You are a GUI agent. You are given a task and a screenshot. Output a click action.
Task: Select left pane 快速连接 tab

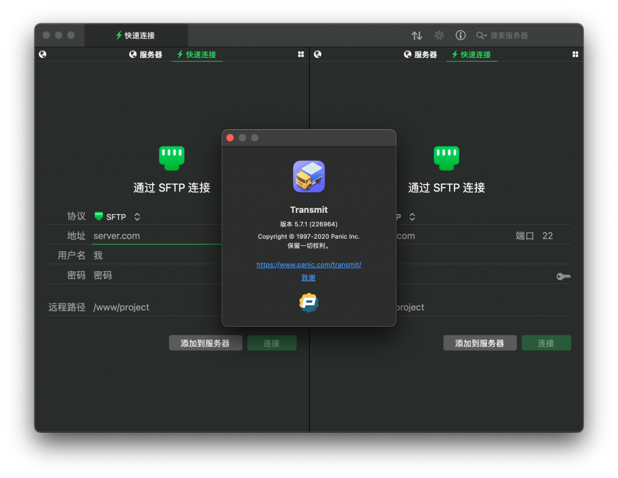click(x=197, y=54)
